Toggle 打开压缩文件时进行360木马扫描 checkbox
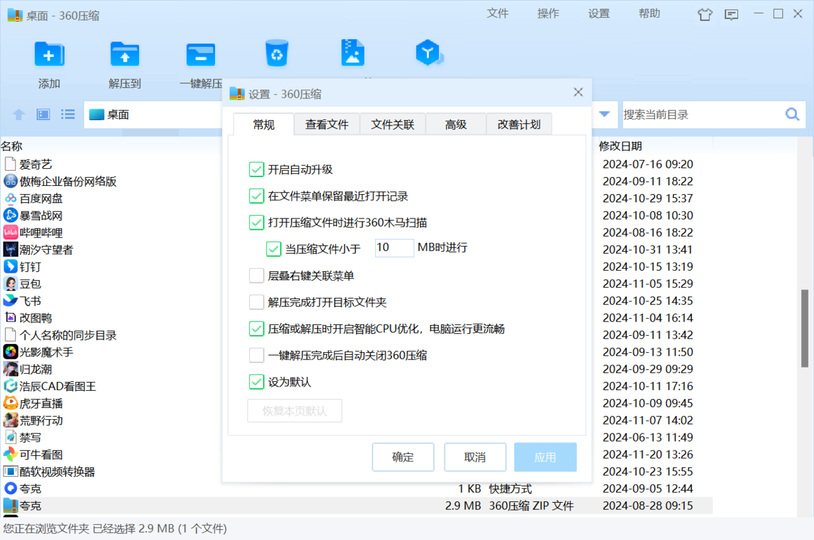Viewport: 814px width, 540px height. coord(256,222)
